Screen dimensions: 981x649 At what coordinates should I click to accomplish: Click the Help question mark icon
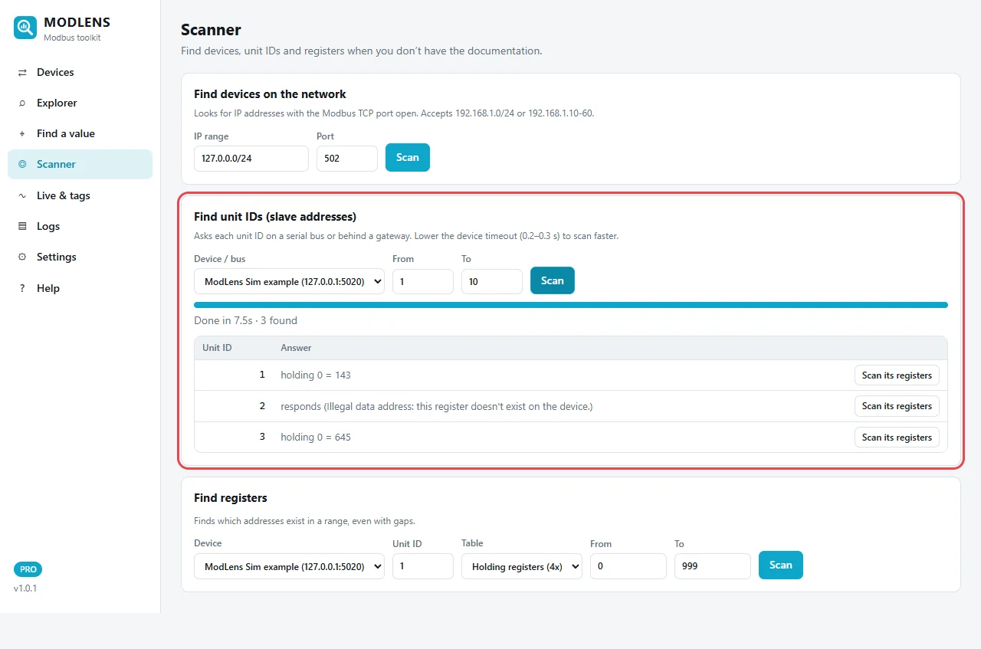[22, 288]
